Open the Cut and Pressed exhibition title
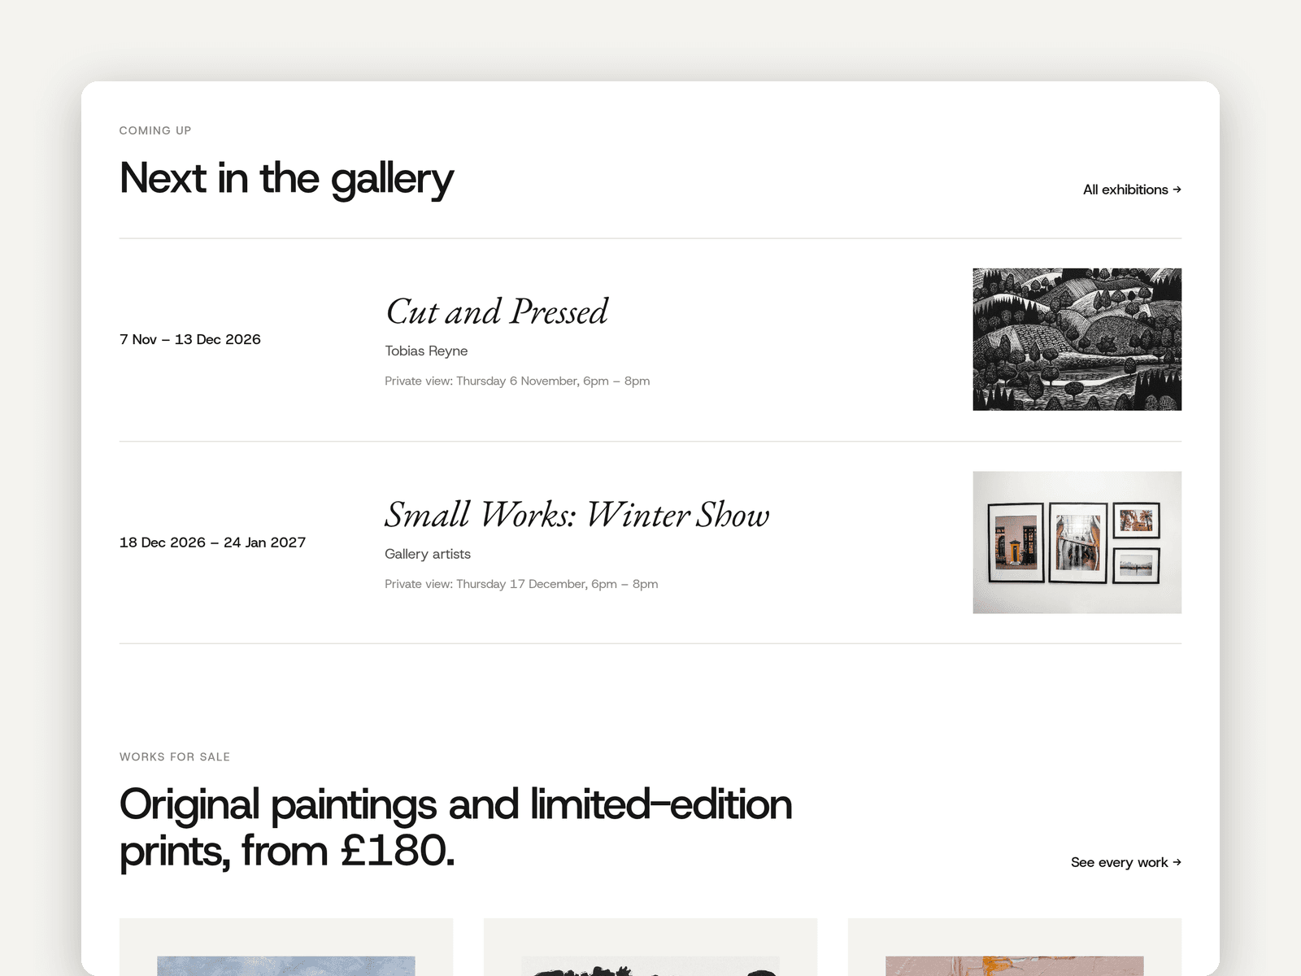Viewport: 1301px width, 976px height. coord(497,312)
